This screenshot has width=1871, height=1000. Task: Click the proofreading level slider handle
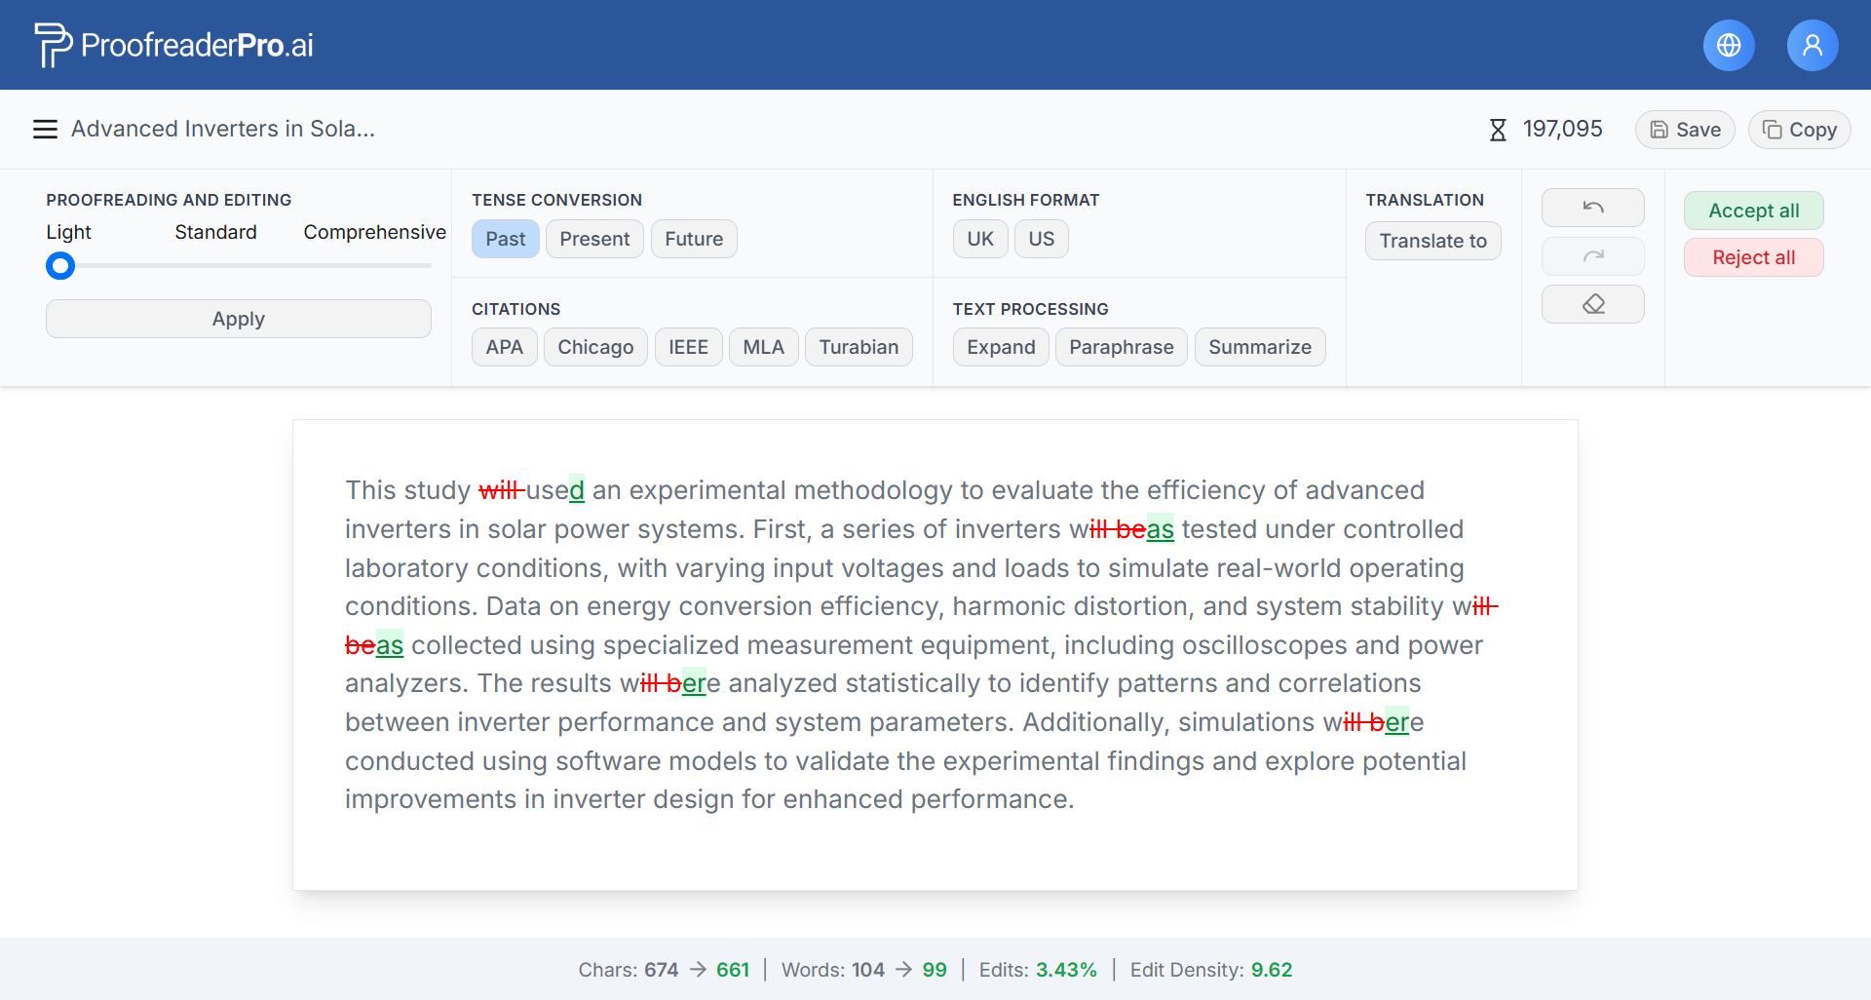[60, 265]
